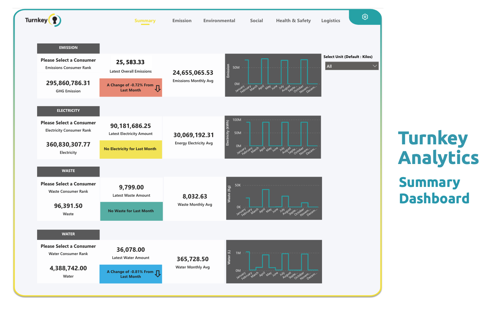The image size is (491, 311).
Task: Open the Social tab
Action: click(x=256, y=21)
